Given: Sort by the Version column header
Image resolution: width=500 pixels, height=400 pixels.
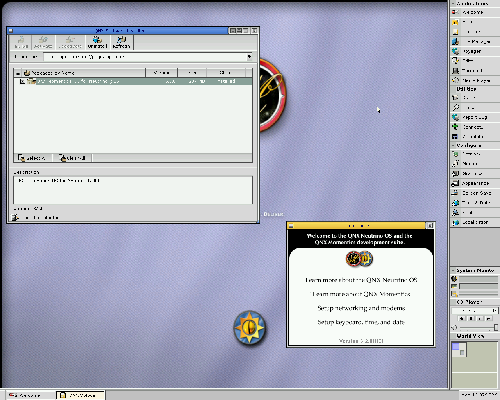Looking at the screenshot, I should point(162,73).
